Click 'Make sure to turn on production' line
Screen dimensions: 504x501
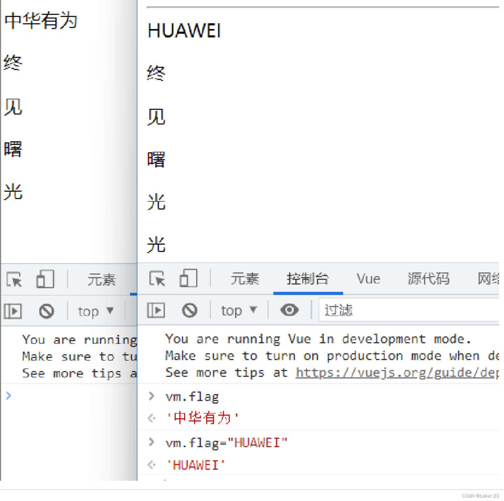pyautogui.click(x=332, y=356)
